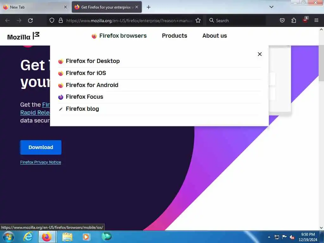
Task: Open the Action Center flag icon
Action: point(284,237)
